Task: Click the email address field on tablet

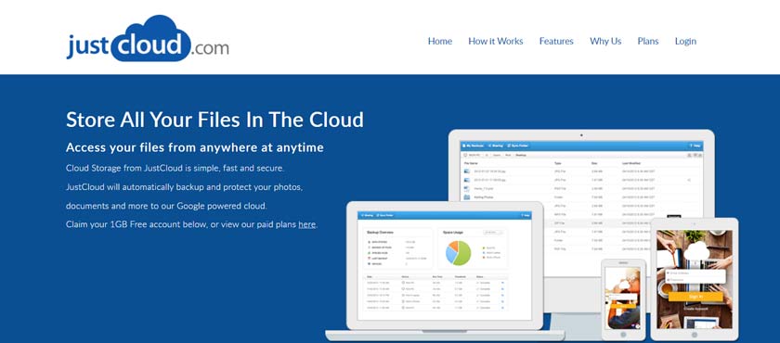Action: pyautogui.click(x=695, y=273)
